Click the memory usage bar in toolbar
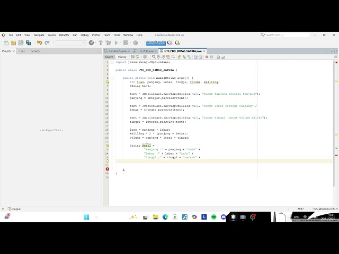The width and height of the screenshot is (339, 254). [156, 43]
